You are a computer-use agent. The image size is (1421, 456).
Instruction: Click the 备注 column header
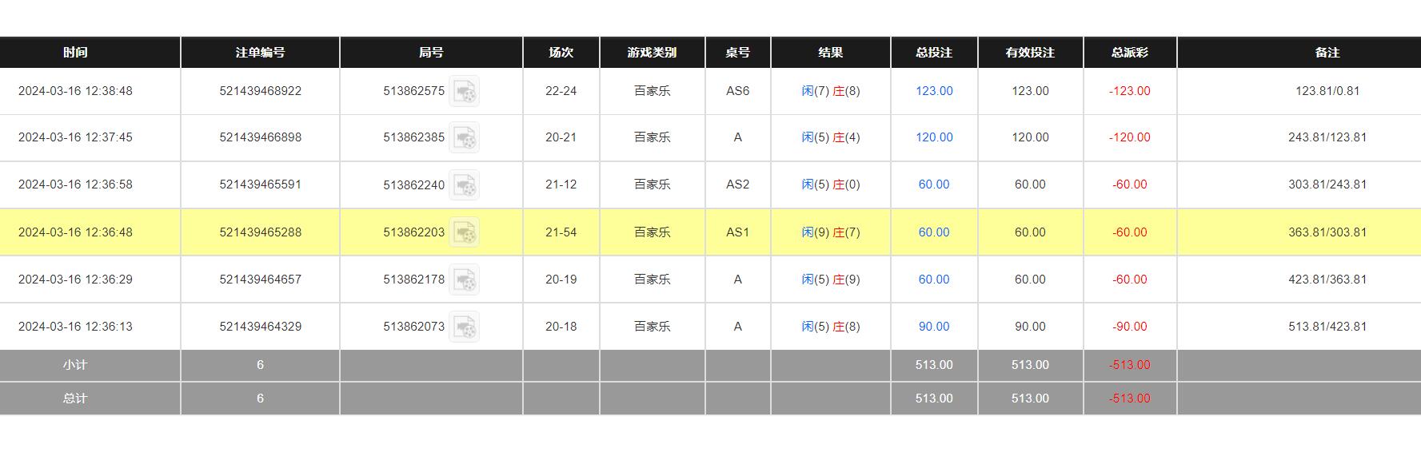tap(1327, 53)
